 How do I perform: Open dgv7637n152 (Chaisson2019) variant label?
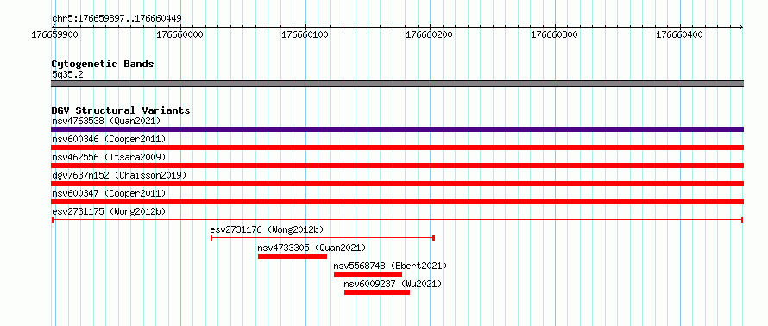pos(119,175)
